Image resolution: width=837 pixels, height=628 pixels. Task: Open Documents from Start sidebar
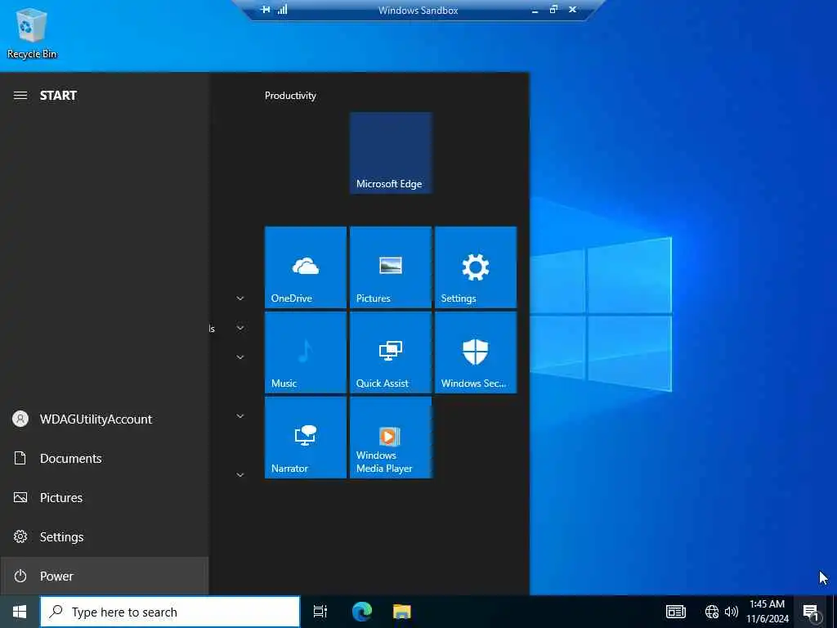coord(104,458)
